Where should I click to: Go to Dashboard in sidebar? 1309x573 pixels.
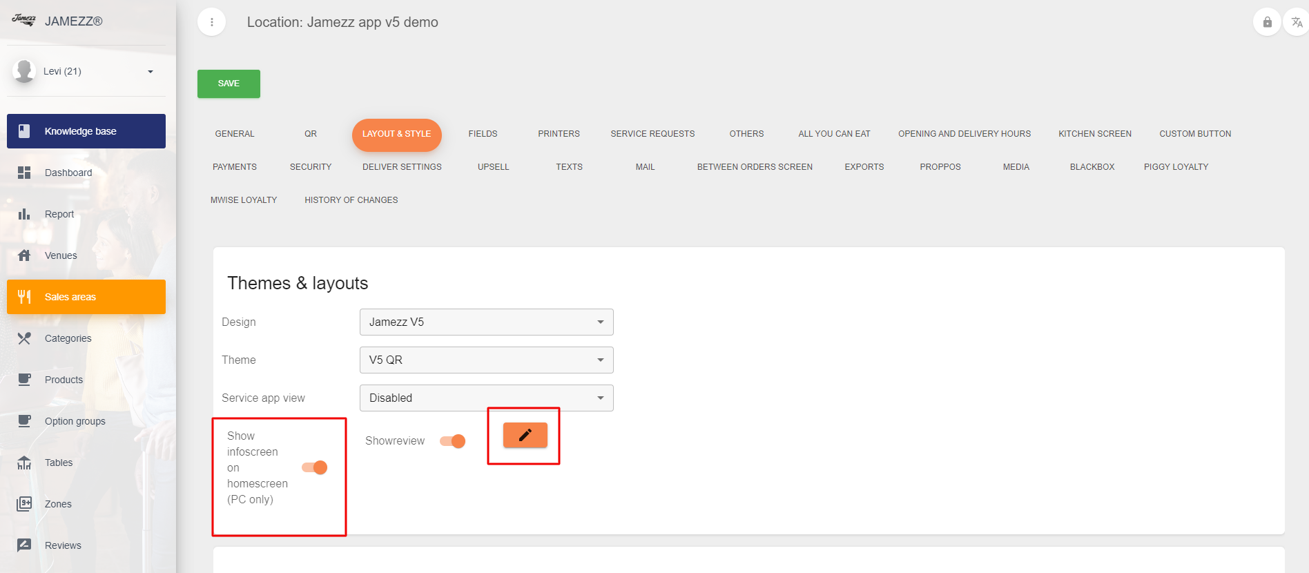pyautogui.click(x=68, y=173)
